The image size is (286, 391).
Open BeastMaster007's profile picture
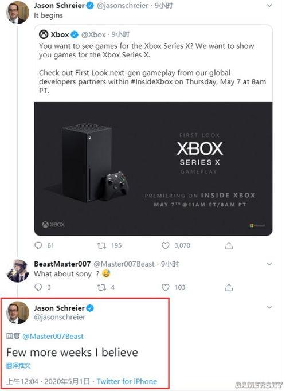(17, 271)
